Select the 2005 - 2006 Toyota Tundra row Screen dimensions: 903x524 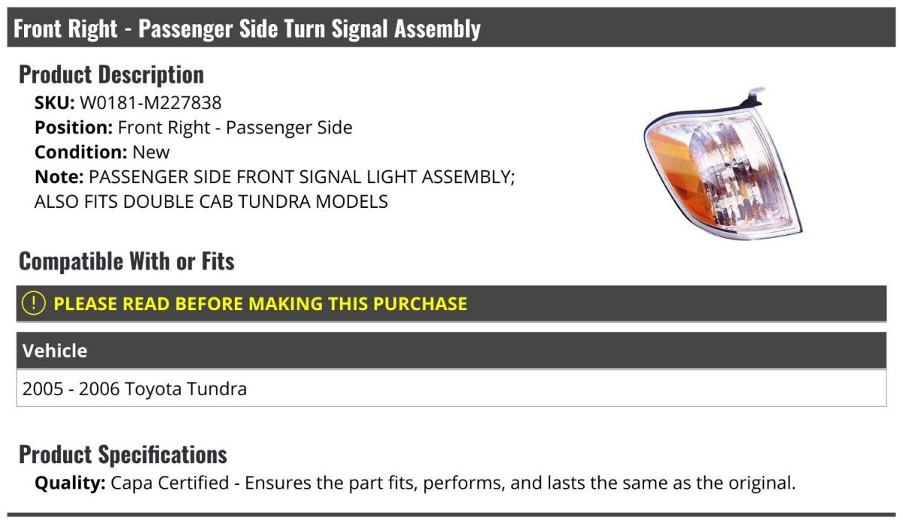[x=135, y=389]
